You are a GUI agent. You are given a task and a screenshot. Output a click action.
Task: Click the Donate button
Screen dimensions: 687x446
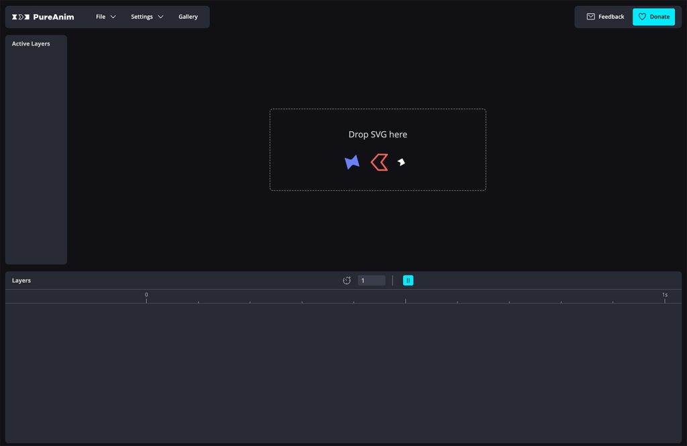pyautogui.click(x=653, y=17)
